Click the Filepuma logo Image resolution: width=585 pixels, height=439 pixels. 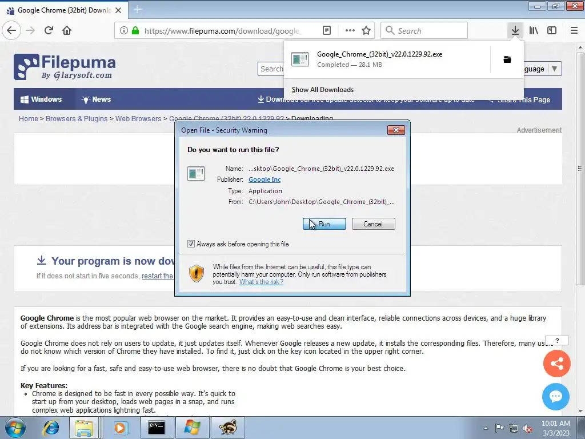click(x=65, y=67)
